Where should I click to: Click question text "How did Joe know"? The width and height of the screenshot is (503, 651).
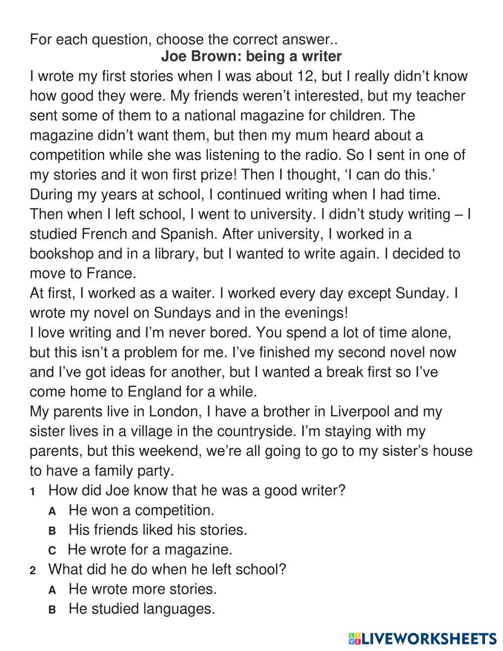pyautogui.click(x=197, y=490)
